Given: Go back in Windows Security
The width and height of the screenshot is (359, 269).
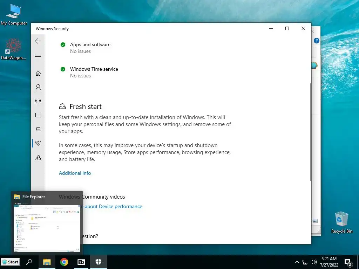Looking at the screenshot, I should 38,41.
